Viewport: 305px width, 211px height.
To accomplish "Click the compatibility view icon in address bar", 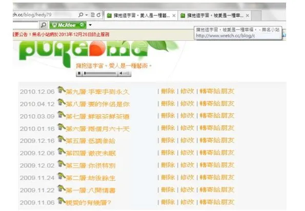I will pyautogui.click(x=93, y=15).
